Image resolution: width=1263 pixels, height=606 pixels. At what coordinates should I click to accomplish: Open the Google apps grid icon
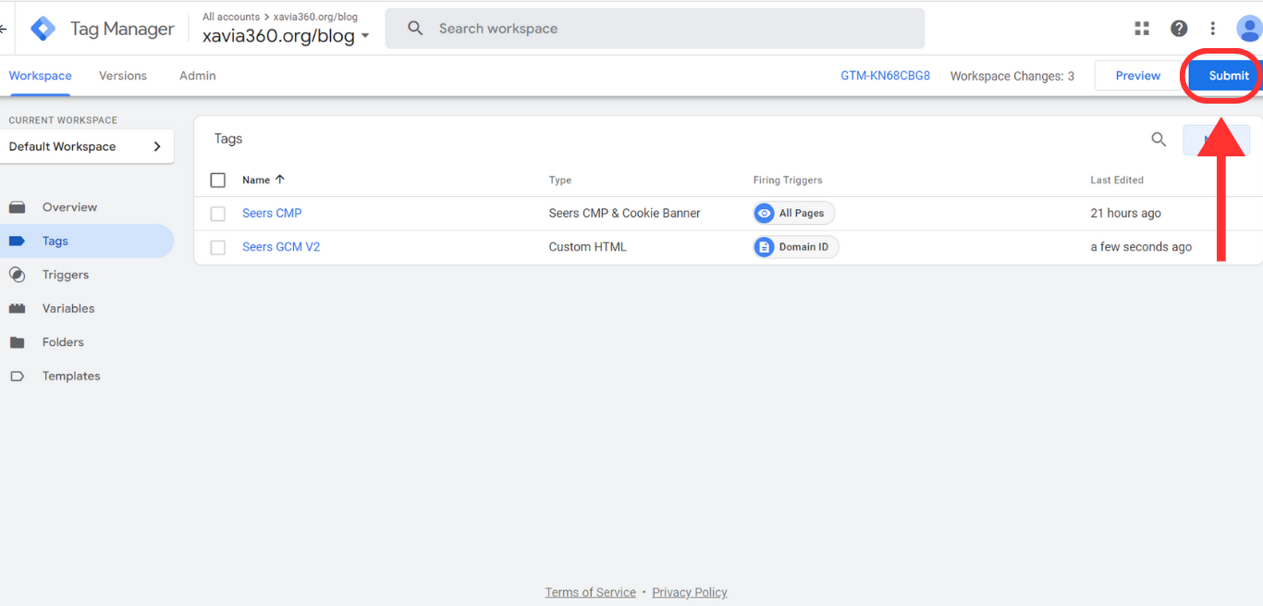point(1142,29)
